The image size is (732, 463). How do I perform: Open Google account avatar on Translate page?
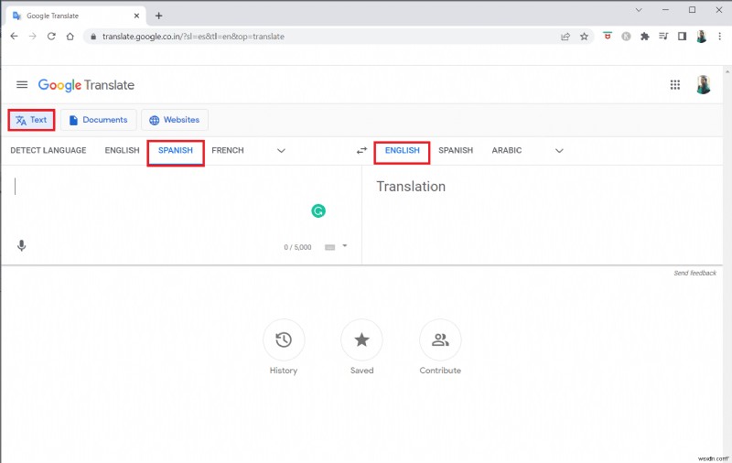pyautogui.click(x=703, y=84)
